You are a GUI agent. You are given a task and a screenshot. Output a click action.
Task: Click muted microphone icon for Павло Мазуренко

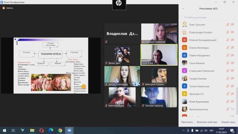[x=228, y=55]
